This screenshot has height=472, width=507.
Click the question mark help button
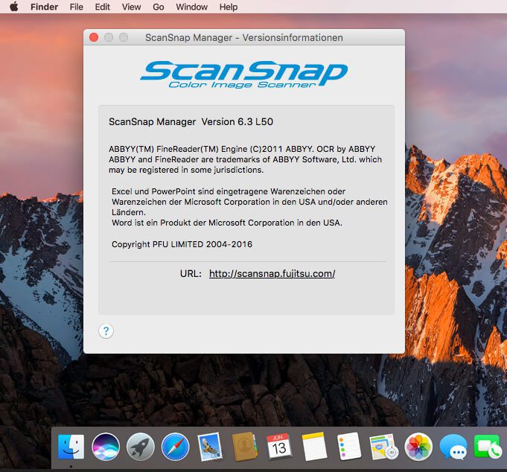click(106, 331)
